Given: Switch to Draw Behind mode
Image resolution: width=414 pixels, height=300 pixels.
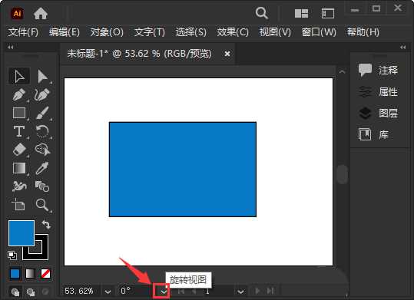Looking at the screenshot, I should [31, 292].
